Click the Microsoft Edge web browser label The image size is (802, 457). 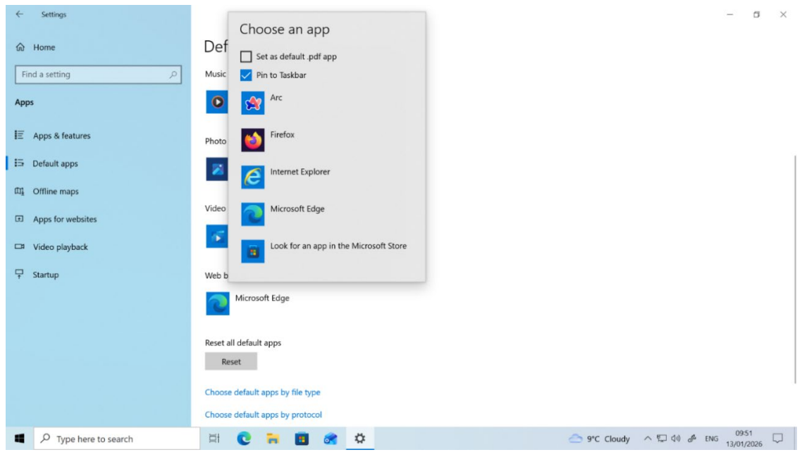click(262, 298)
